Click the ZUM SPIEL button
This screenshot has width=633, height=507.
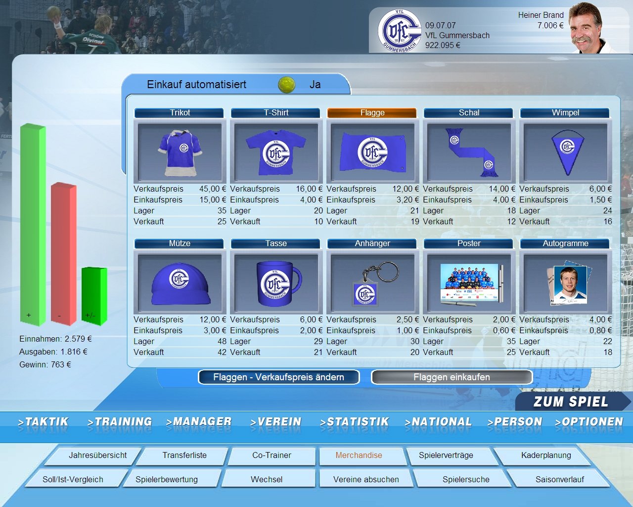(571, 402)
